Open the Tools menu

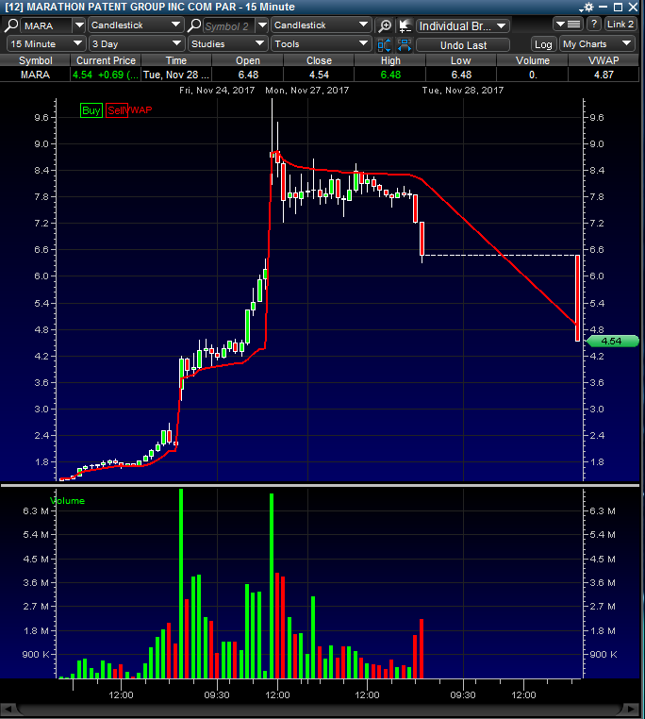(x=321, y=44)
